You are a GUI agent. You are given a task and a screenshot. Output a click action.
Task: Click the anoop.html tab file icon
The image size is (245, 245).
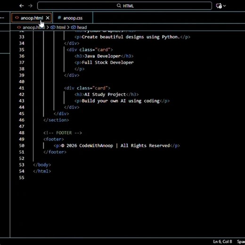click(x=17, y=18)
